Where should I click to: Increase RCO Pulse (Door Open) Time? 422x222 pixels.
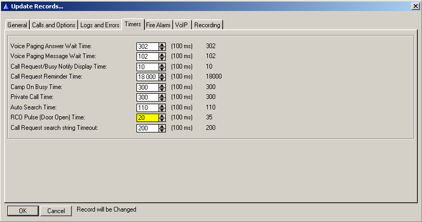coord(162,116)
